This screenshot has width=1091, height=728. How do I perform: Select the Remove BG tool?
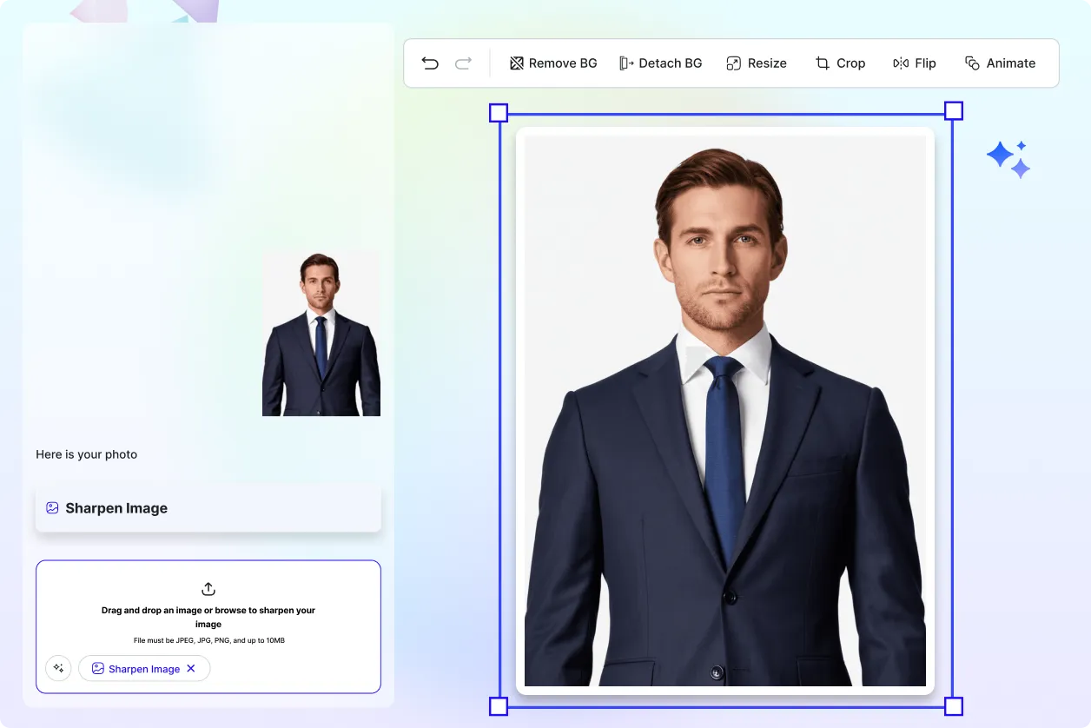tap(552, 63)
